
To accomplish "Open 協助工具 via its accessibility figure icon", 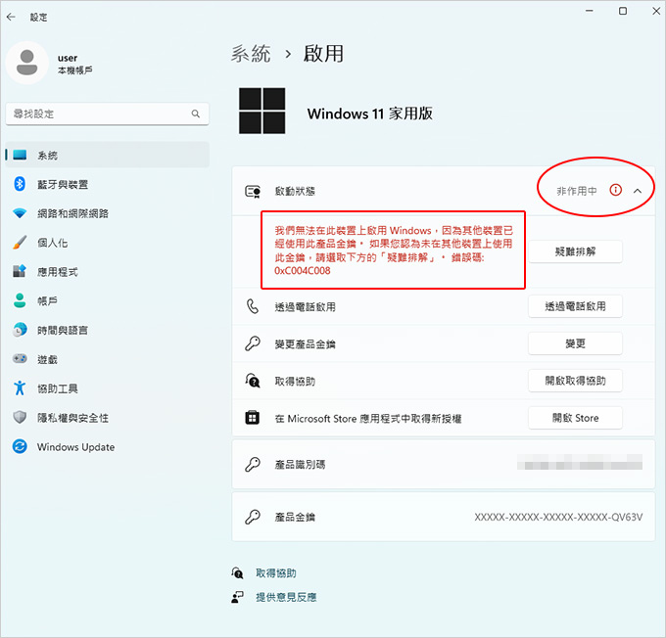I will pos(20,387).
